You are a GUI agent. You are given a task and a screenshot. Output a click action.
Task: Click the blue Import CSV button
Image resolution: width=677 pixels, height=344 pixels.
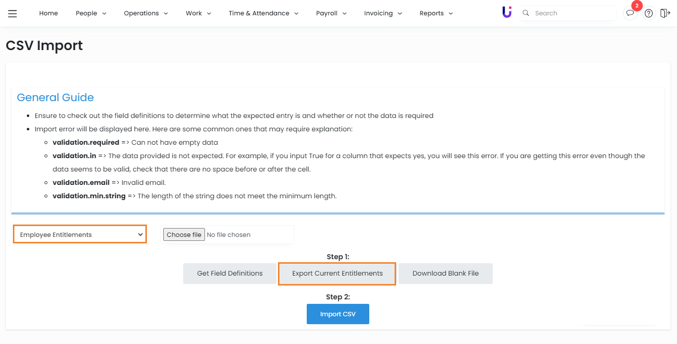(x=338, y=314)
